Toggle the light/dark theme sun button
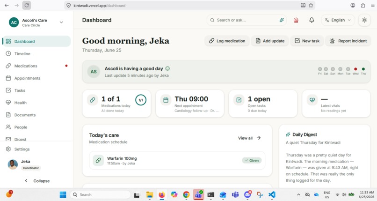Image resolution: width=377 pixels, height=201 pixels. [x=364, y=20]
